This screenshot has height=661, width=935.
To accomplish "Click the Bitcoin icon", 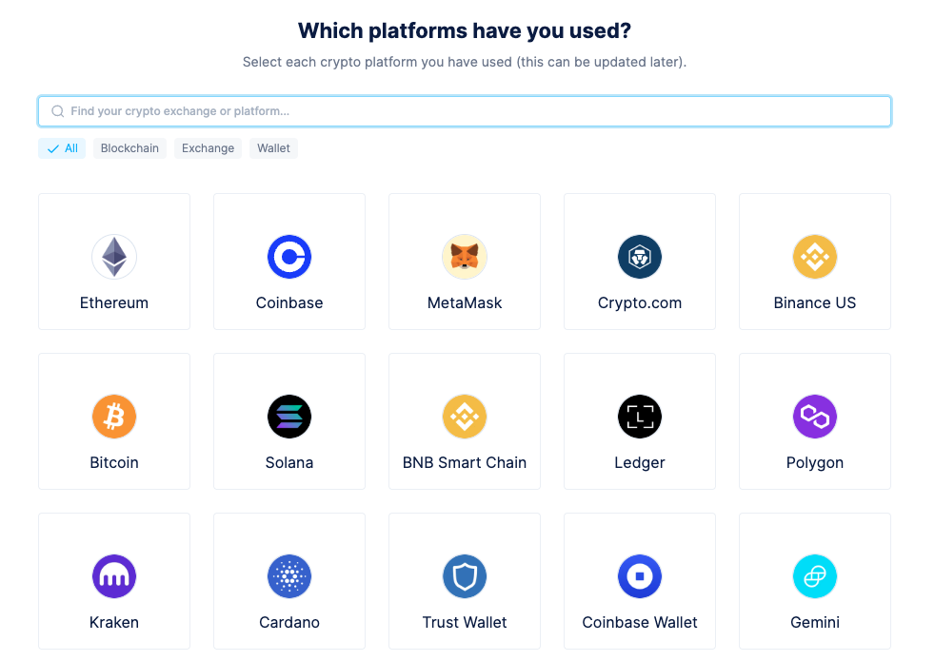I will (x=114, y=417).
